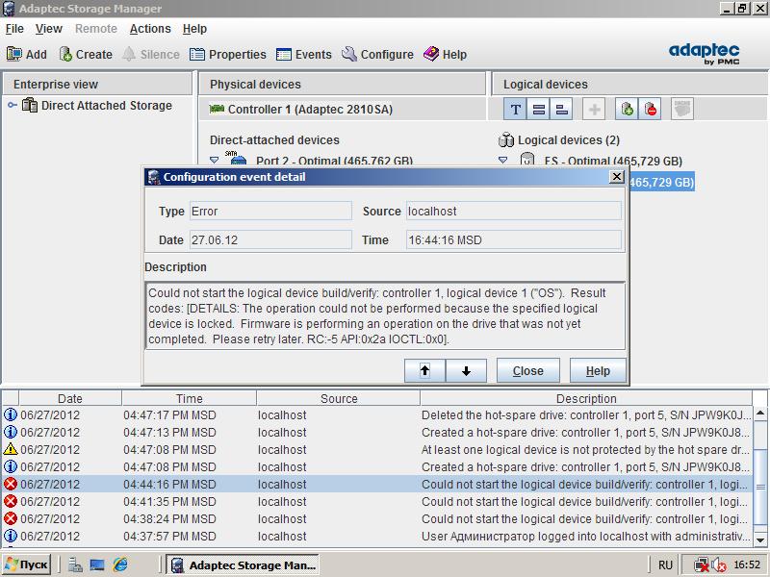
Task: Click the Add toolbar icon
Action: point(26,55)
